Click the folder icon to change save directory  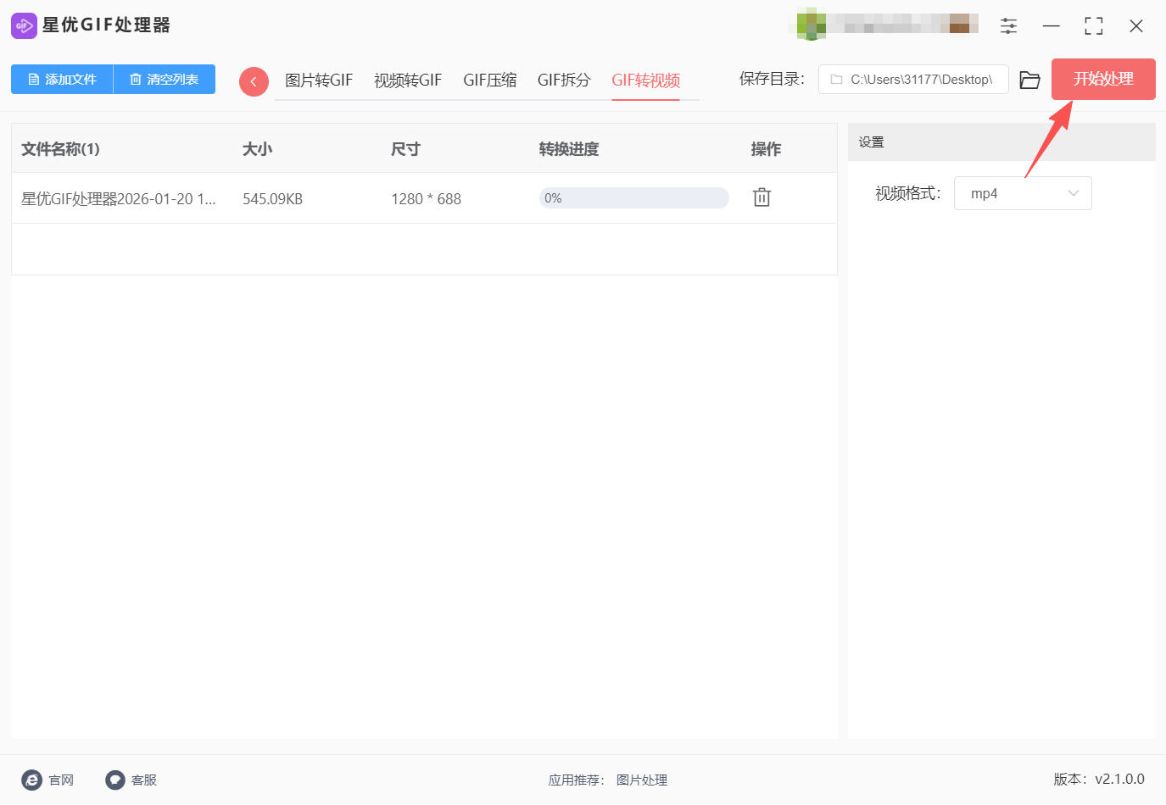click(x=1029, y=80)
